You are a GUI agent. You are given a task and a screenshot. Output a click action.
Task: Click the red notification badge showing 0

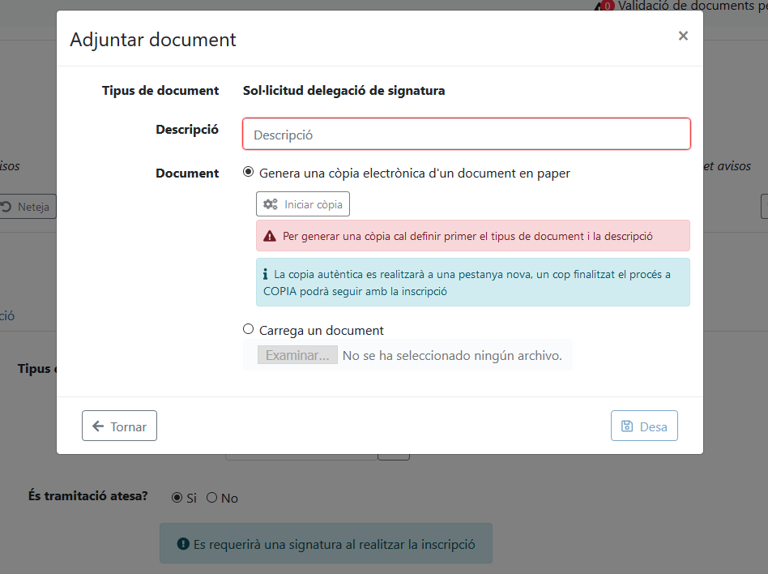click(x=607, y=6)
